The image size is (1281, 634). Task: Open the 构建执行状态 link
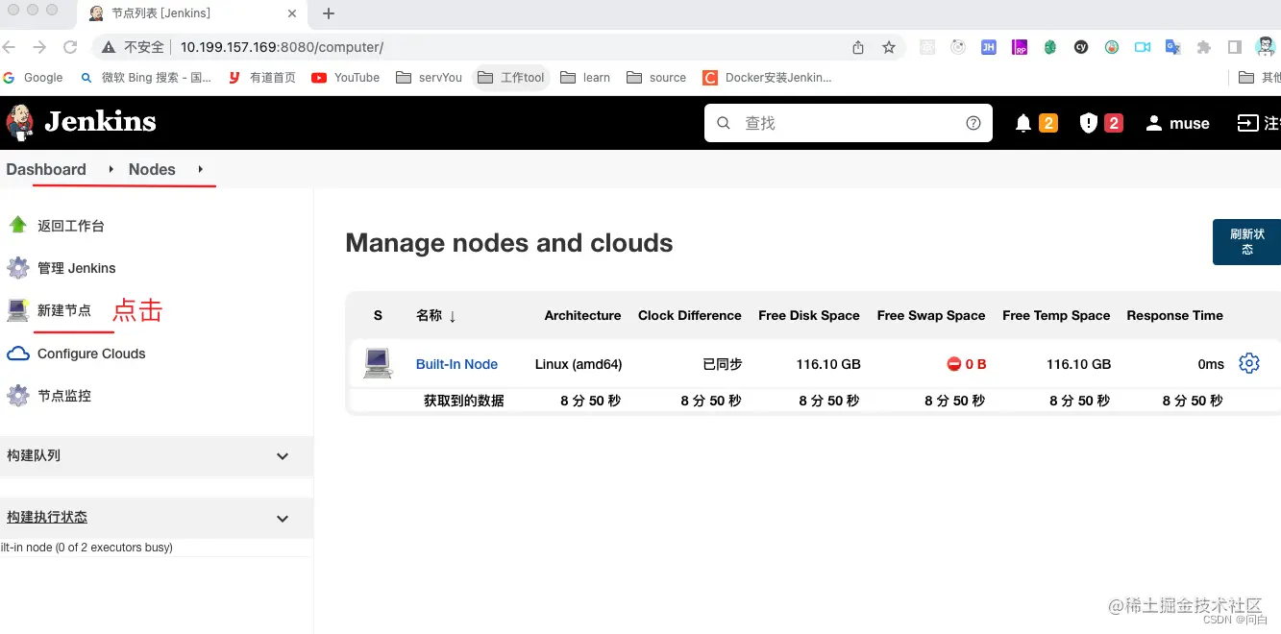pos(47,517)
